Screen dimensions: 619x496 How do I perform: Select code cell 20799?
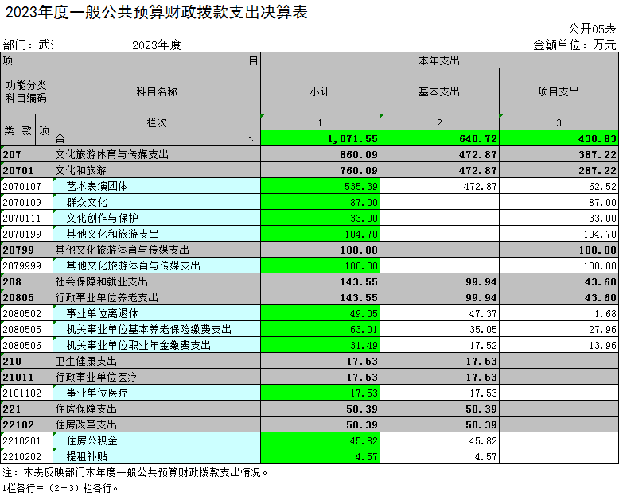click(x=26, y=250)
